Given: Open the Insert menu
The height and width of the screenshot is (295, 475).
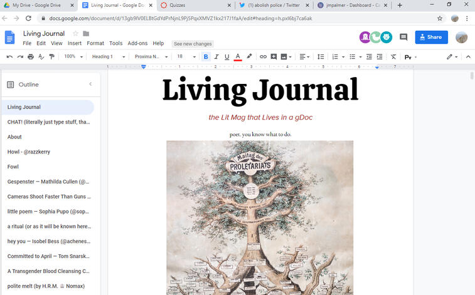Looking at the screenshot, I should click(75, 43).
